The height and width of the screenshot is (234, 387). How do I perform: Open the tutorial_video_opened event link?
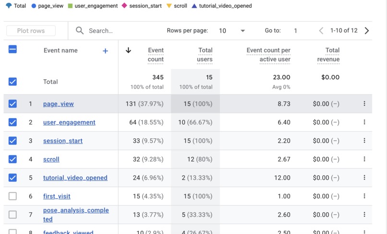point(75,178)
